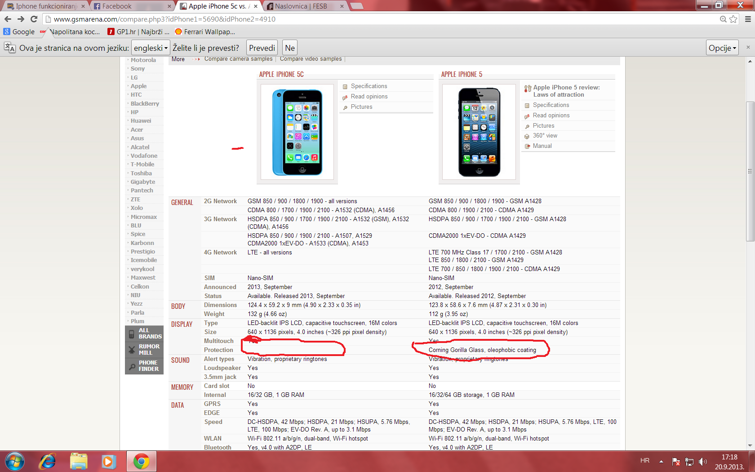Open iPhone 5c Pictures link
755x472 pixels.
tap(362, 107)
